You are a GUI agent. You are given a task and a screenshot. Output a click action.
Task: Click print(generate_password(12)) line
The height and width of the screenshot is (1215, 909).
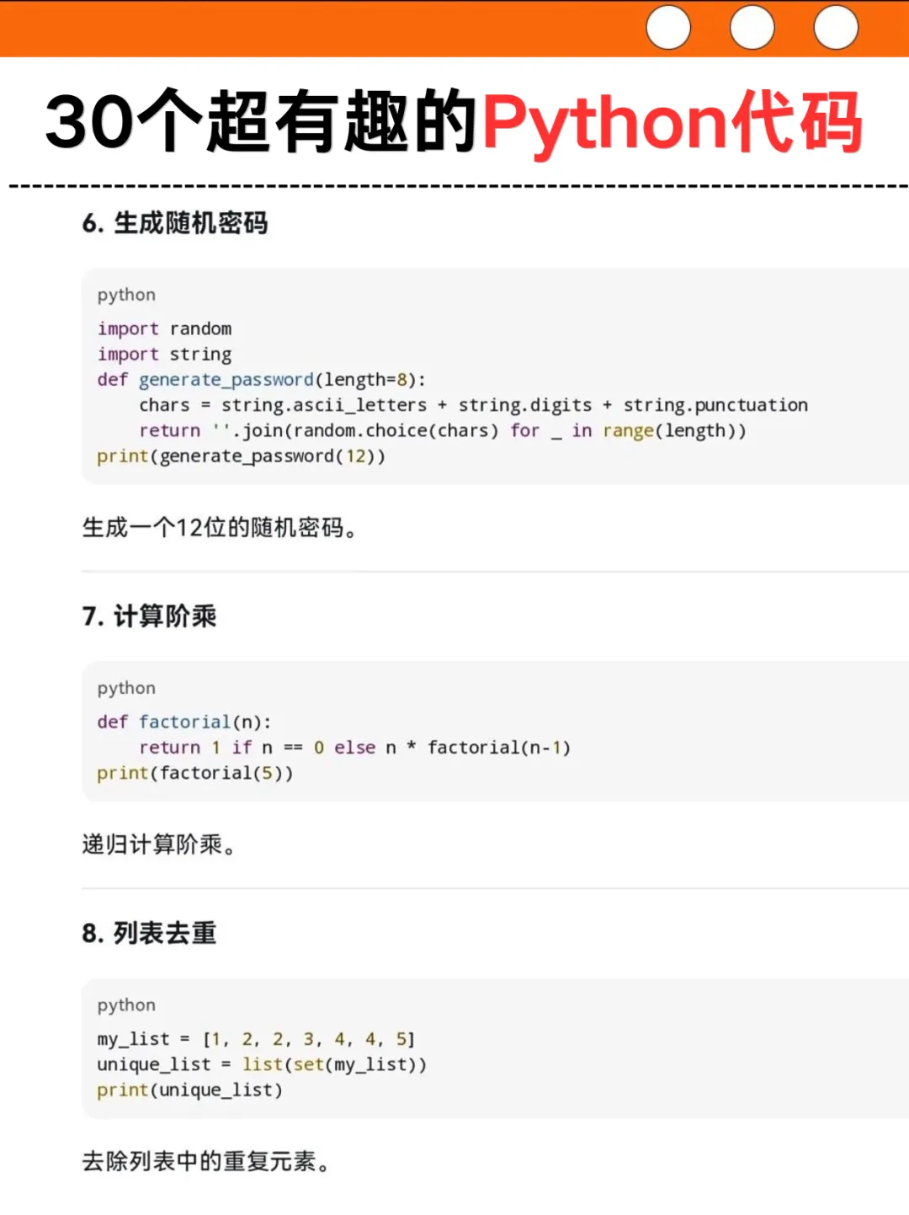pyautogui.click(x=242, y=456)
